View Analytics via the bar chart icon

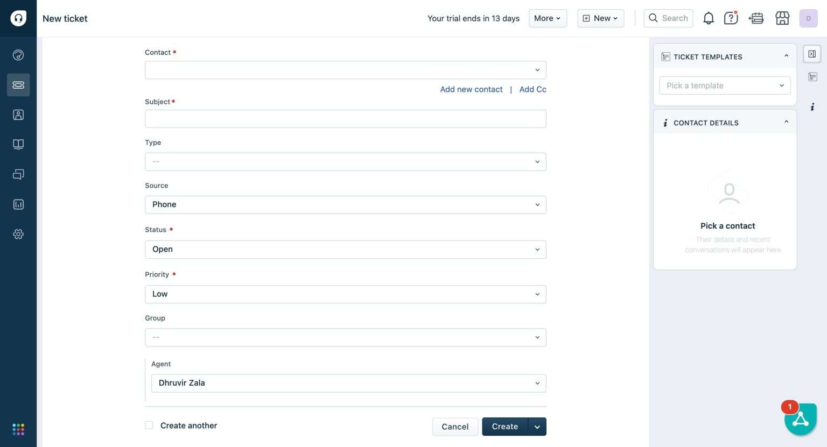click(x=18, y=204)
